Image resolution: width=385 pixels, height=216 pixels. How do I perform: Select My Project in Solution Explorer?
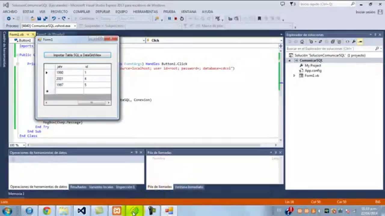[x=313, y=65]
